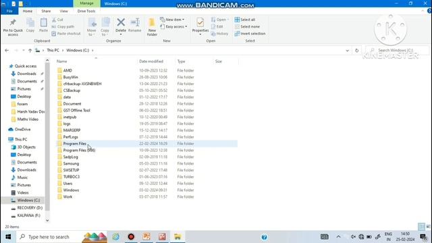The height and width of the screenshot is (243, 432).
Task: Click the Pin to Quick access icon
Action: [13, 23]
